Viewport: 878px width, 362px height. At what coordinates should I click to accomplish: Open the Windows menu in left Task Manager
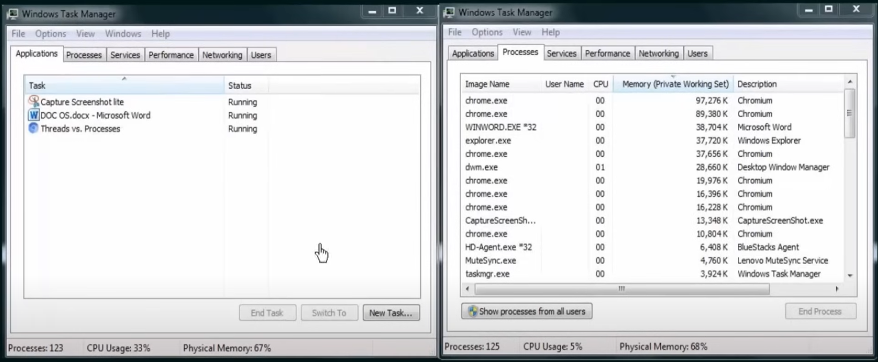pos(123,34)
